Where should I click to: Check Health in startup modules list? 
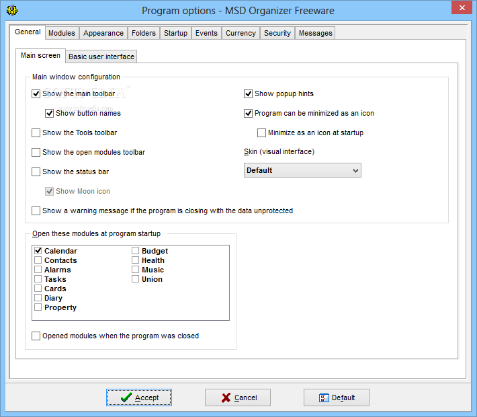135,260
